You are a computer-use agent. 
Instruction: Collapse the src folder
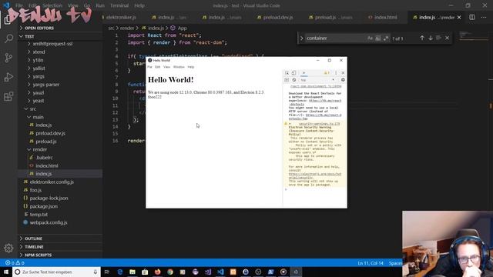click(x=32, y=109)
